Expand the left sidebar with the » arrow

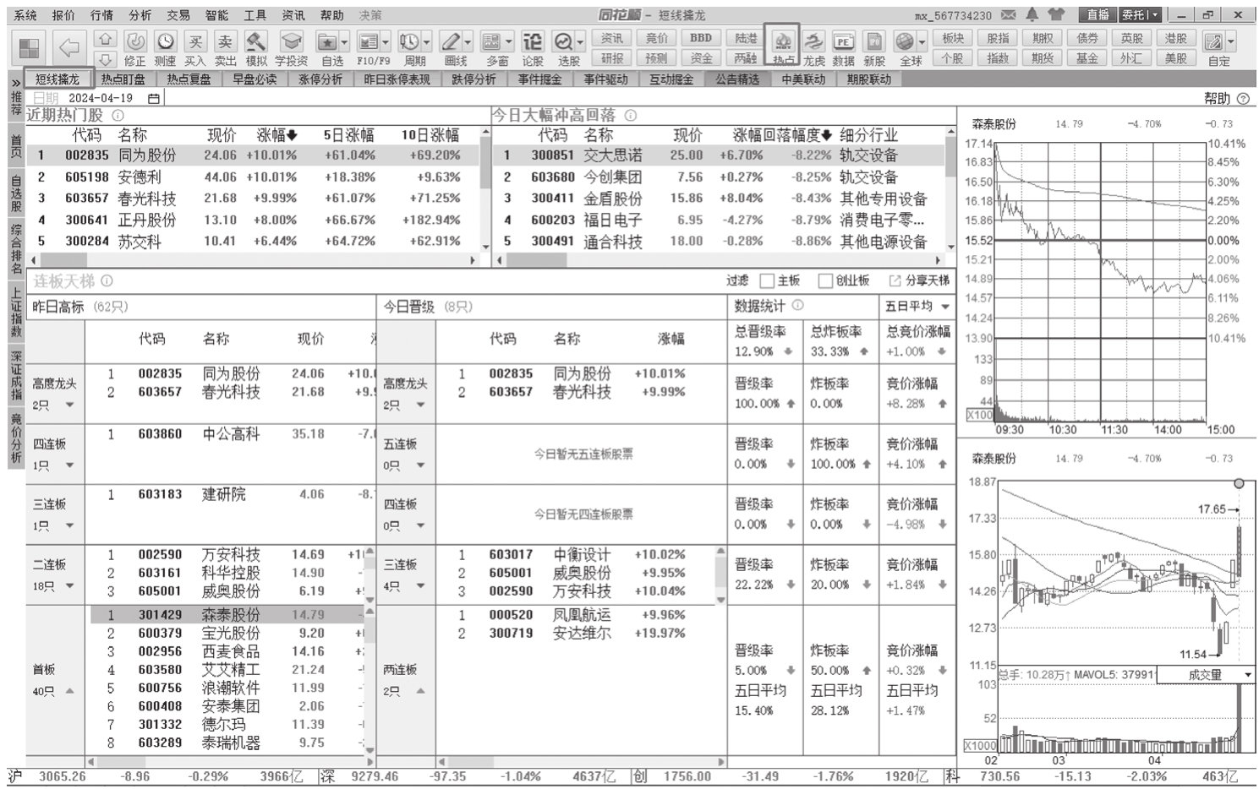(16, 84)
